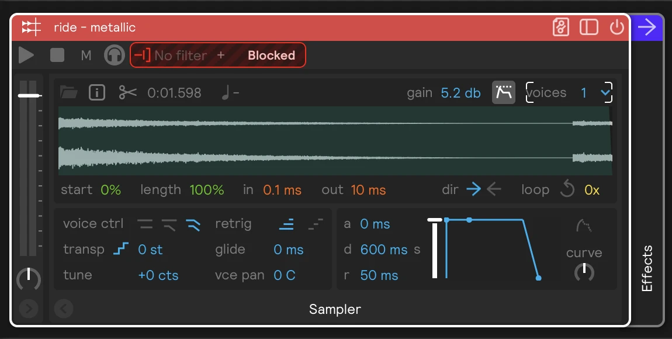Click the pan knob below volume meter
The height and width of the screenshot is (339, 672).
[x=29, y=279]
